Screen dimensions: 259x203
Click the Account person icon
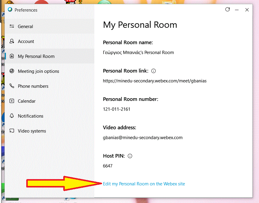tap(12, 41)
